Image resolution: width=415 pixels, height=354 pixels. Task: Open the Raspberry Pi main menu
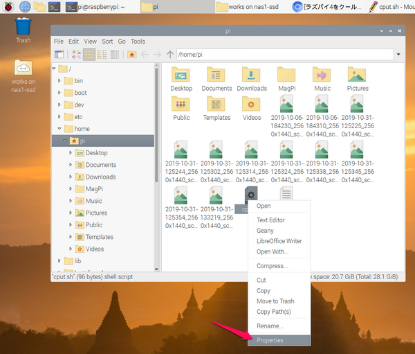(8, 7)
